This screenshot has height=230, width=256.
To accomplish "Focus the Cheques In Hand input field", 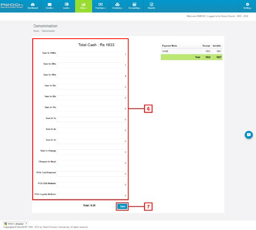I will click(x=92, y=163).
